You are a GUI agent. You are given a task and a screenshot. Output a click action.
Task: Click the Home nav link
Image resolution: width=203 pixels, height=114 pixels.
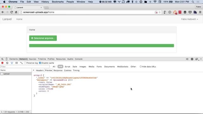pyautogui.click(x=19, y=19)
